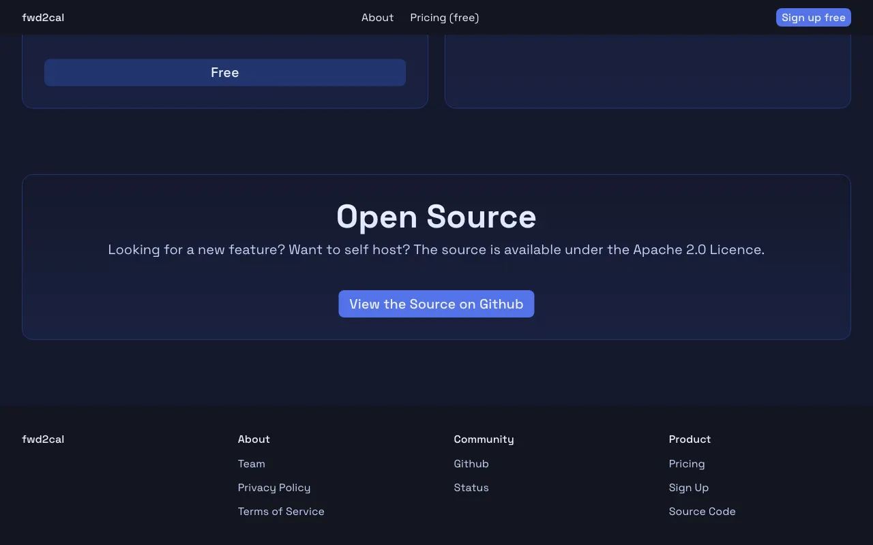Go to Pricing (free) in the top navigation

445,18
